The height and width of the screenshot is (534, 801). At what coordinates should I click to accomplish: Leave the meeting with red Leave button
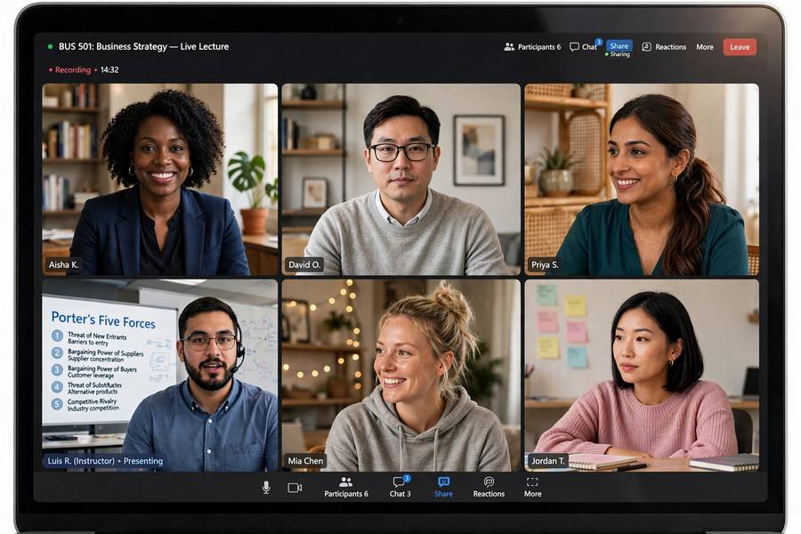coord(740,47)
